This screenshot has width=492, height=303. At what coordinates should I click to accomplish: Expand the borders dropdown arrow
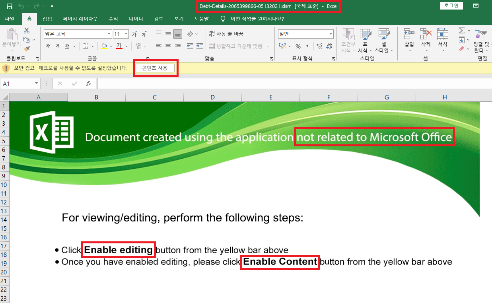92,46
